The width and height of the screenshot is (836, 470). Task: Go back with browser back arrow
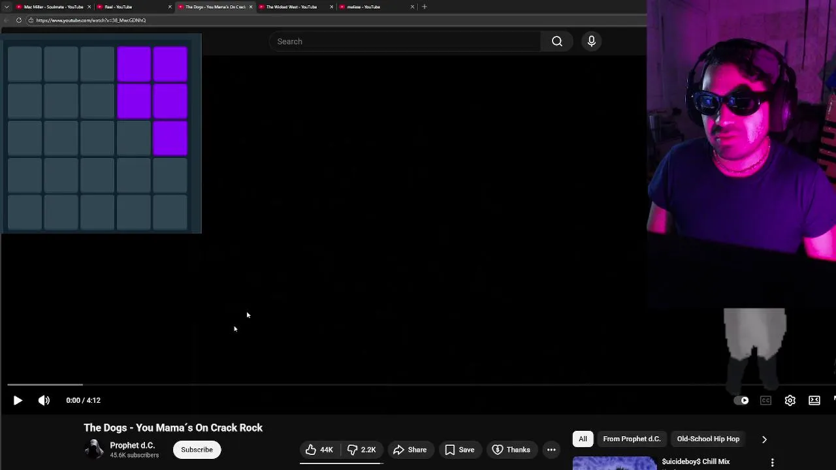6,20
